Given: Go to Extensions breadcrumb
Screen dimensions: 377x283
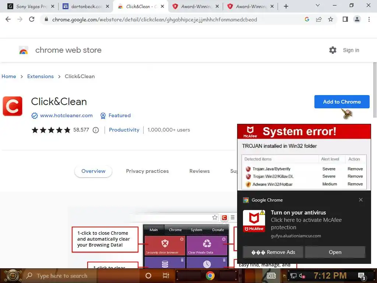Looking at the screenshot, I should [40, 76].
